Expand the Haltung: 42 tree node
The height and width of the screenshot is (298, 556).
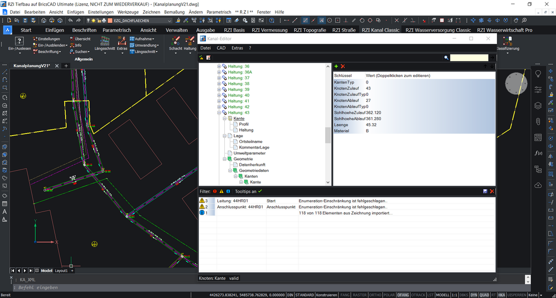pos(219,107)
